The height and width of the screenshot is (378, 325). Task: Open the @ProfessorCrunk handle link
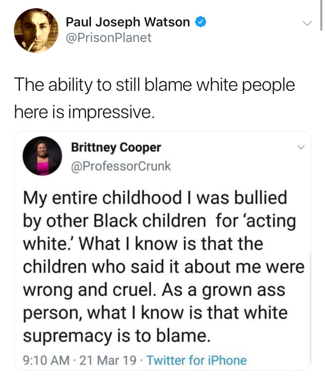click(x=121, y=166)
